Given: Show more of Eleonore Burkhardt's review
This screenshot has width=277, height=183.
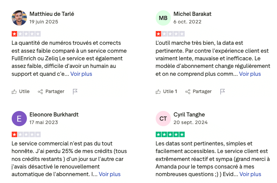Looking at the screenshot, I should point(110,174).
